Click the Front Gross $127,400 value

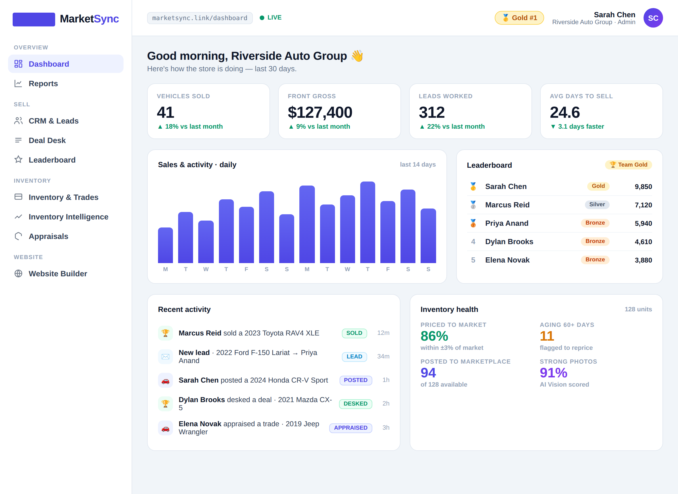click(320, 112)
